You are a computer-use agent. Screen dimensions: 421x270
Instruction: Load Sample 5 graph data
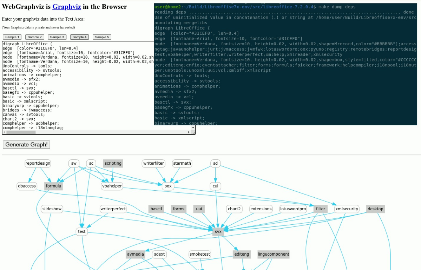click(x=102, y=37)
